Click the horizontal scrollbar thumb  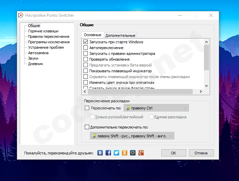coord(140,91)
